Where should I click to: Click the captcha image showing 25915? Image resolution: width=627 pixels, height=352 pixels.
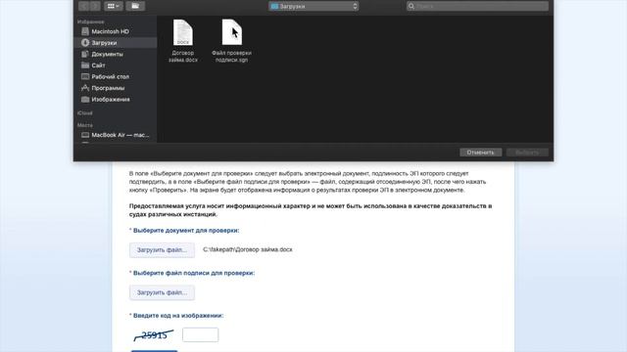pyautogui.click(x=154, y=335)
